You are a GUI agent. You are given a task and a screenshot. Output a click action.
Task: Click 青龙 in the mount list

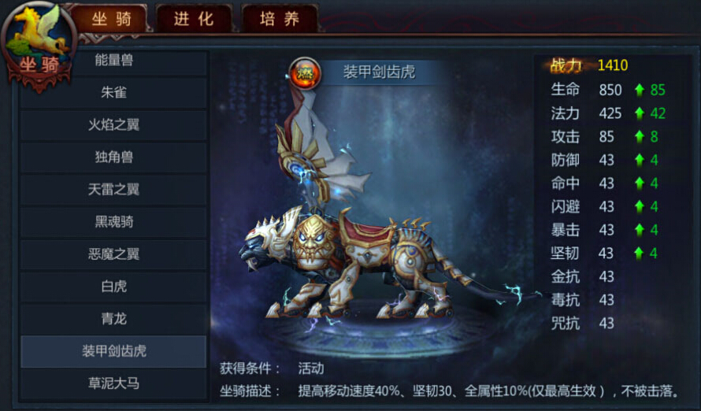(x=113, y=319)
